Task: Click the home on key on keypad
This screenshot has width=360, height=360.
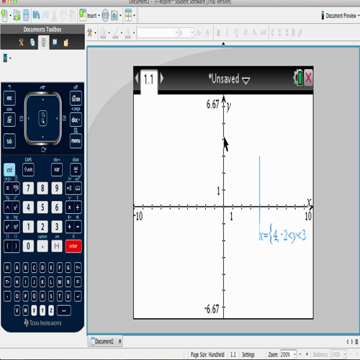Action: coord(76,98)
